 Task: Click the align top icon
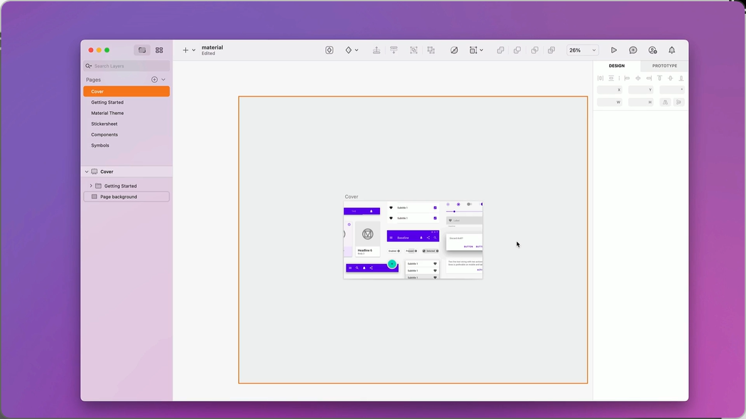tap(659, 78)
